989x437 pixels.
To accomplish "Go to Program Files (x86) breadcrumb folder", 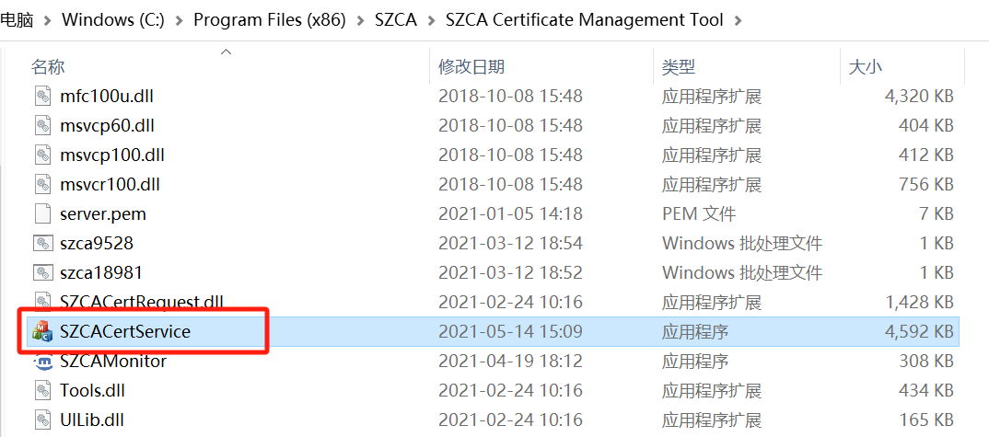I will tap(269, 19).
